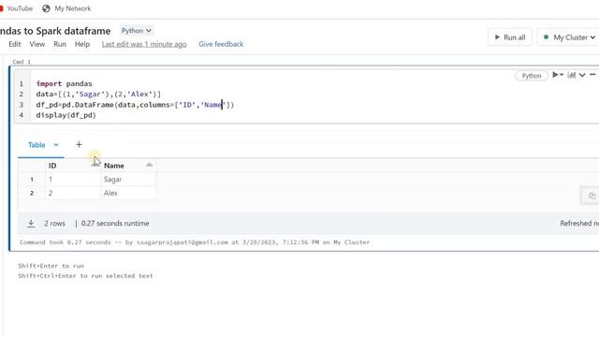The image size is (599, 337).
Task: Open the Help menu
Action: click(82, 44)
